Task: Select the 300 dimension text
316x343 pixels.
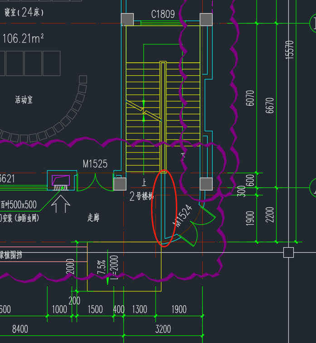Action: (x=241, y=191)
